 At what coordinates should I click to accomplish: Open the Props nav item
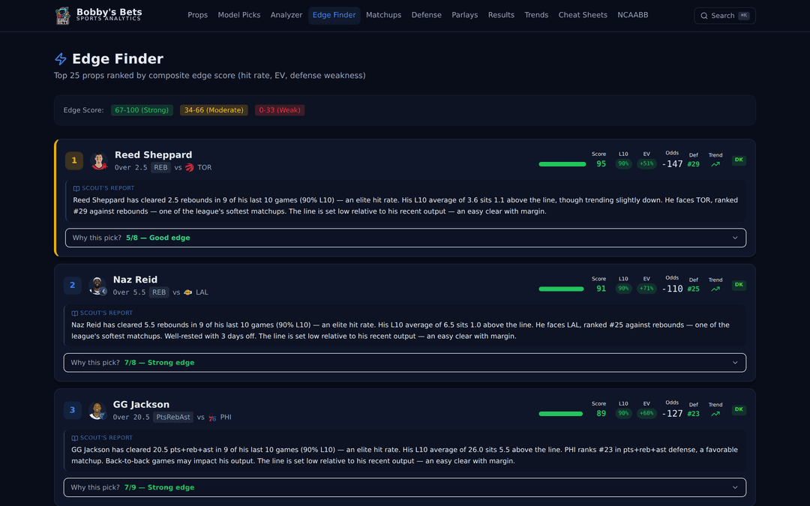(197, 16)
